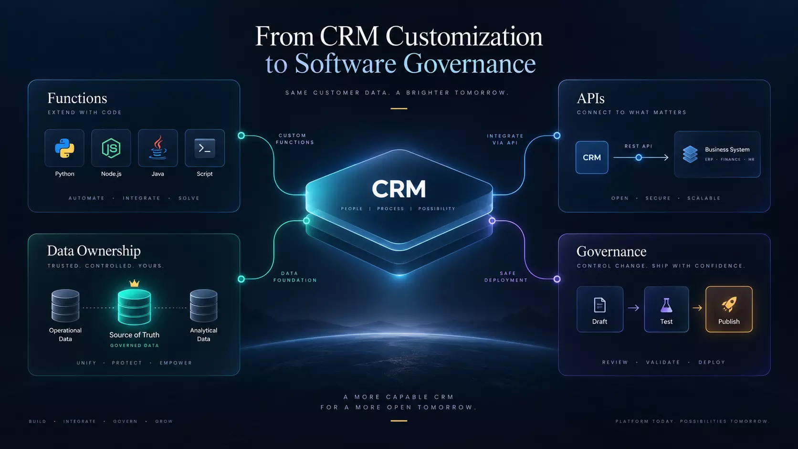Click "BUILD · INTEGRATE · GOVERN · GROW" text
This screenshot has height=449, width=798.
click(101, 421)
